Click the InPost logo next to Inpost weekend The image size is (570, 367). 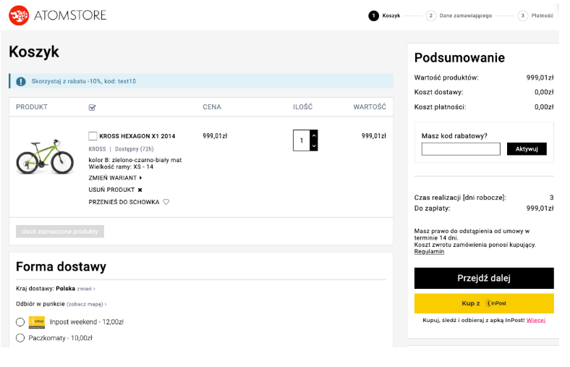37,322
